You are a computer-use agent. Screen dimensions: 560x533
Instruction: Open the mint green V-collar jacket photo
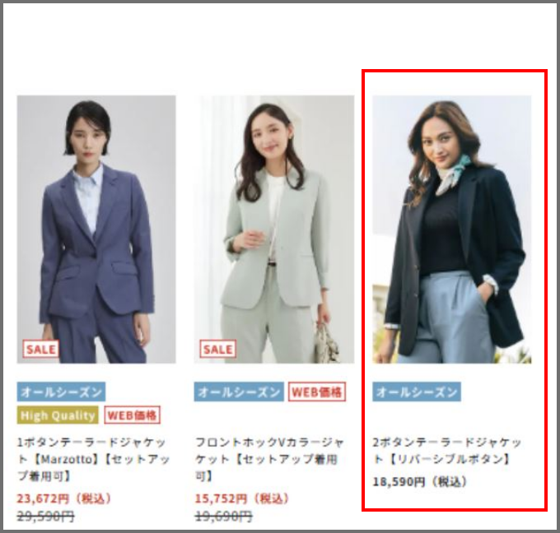coord(274,229)
